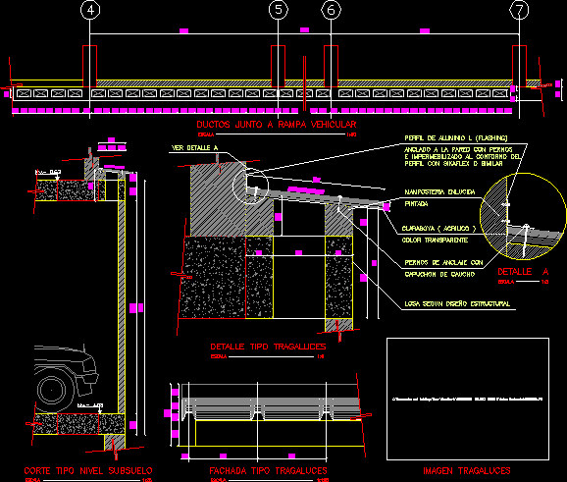Select grid axis bubble number 6

[331, 10]
